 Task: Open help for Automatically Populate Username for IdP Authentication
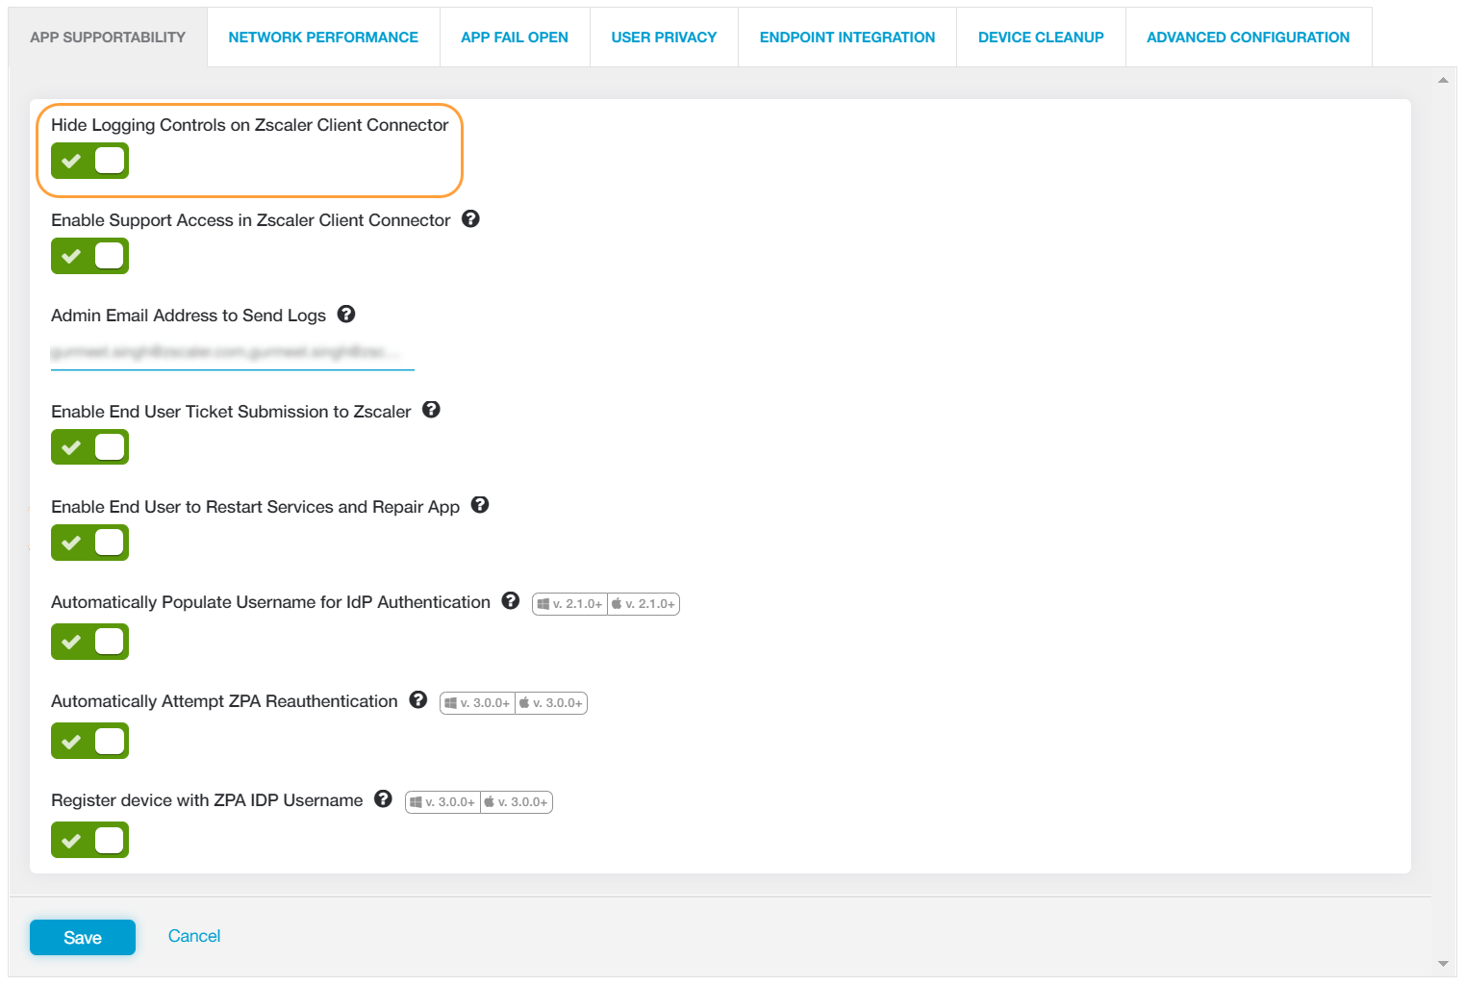(x=511, y=600)
